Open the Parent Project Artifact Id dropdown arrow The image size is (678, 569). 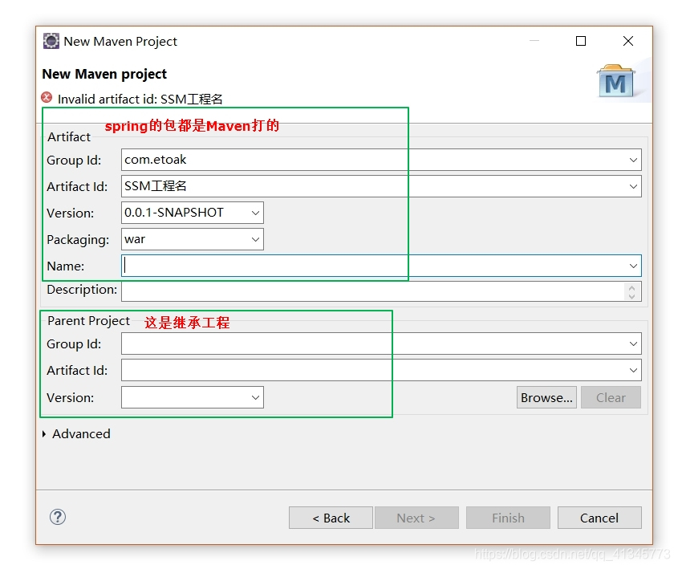coord(633,370)
